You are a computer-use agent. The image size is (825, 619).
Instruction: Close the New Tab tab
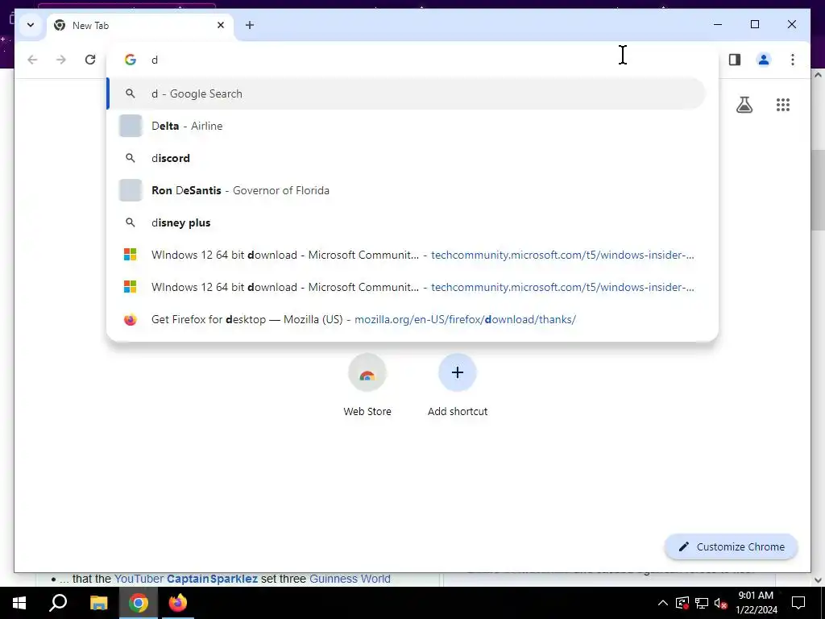pyautogui.click(x=221, y=25)
